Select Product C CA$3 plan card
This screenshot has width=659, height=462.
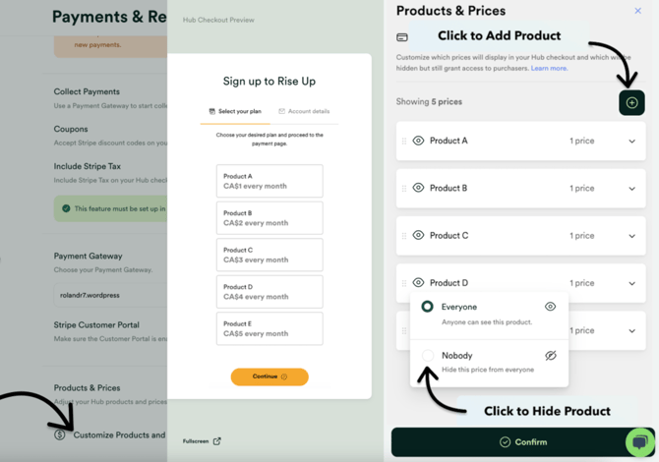point(270,255)
